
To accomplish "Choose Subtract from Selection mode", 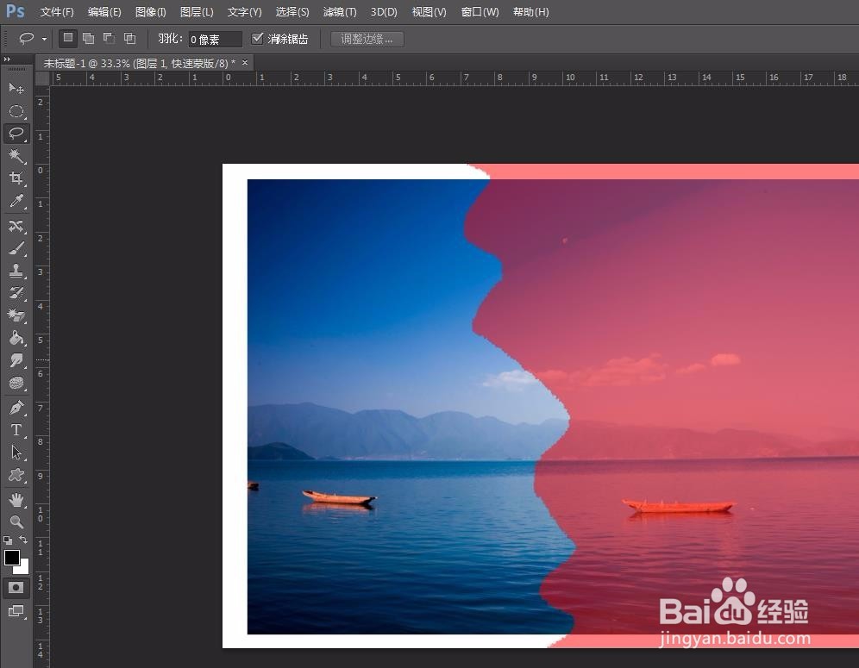I will [x=109, y=38].
